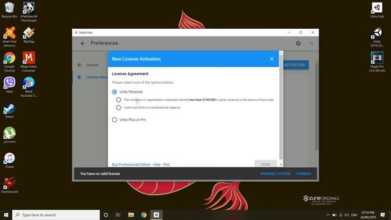
Task: Click dialog scrollbar up arrow
Action: coord(281,53)
